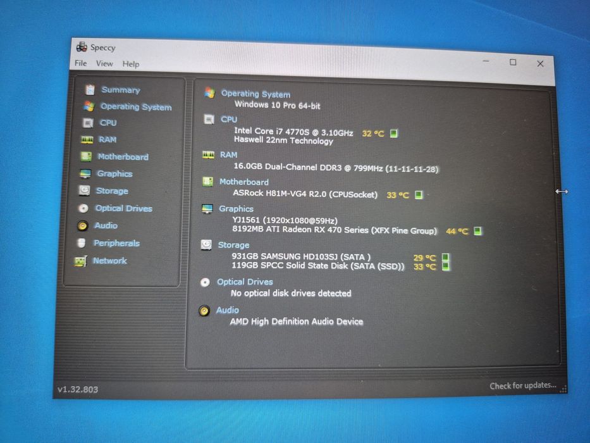Click 'Haswell 22nm Technology' text
Viewport: 590px width, 443px height.
coord(283,140)
